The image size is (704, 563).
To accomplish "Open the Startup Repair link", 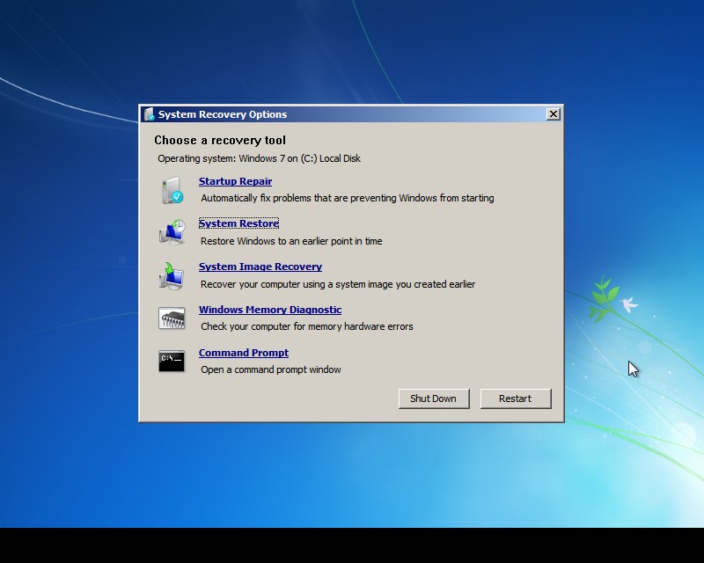I will click(x=235, y=181).
